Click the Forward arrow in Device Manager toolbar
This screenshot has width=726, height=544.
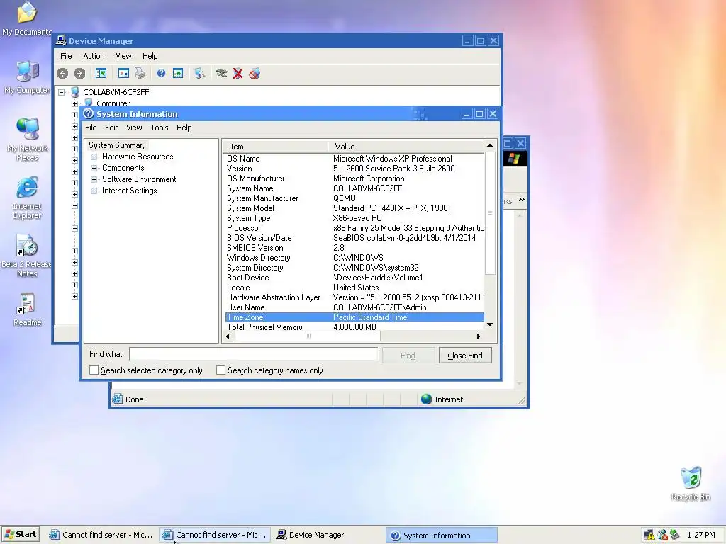point(79,73)
